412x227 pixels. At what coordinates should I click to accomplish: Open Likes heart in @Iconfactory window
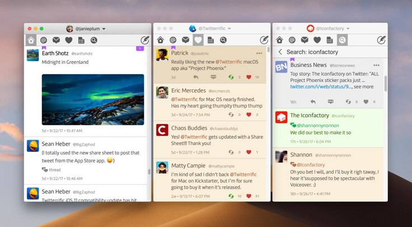pyautogui.click(x=317, y=40)
